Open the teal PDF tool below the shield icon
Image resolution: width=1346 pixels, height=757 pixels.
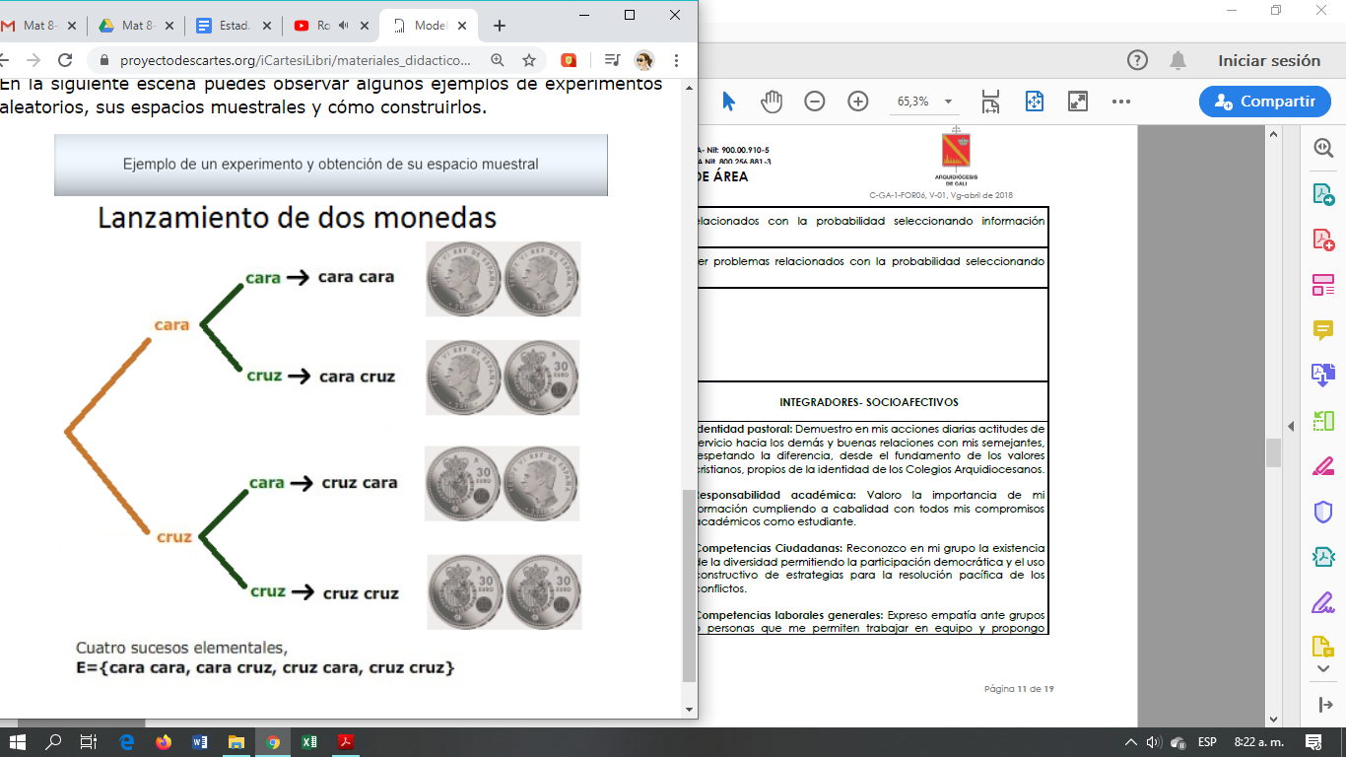(1323, 557)
